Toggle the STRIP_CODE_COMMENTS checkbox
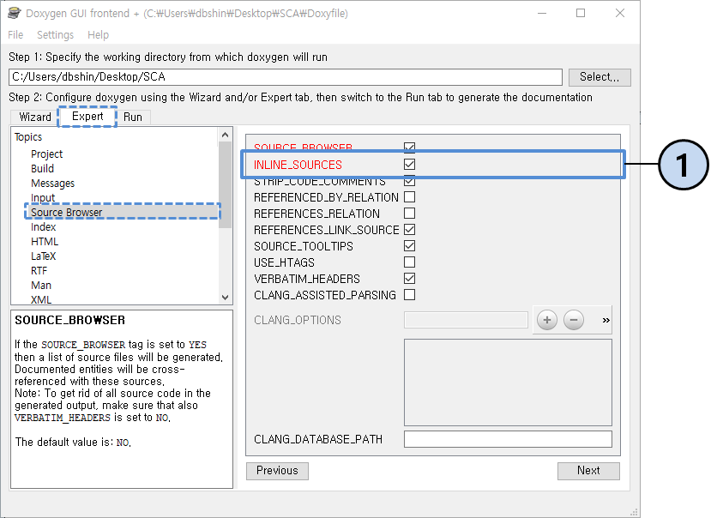 409,182
